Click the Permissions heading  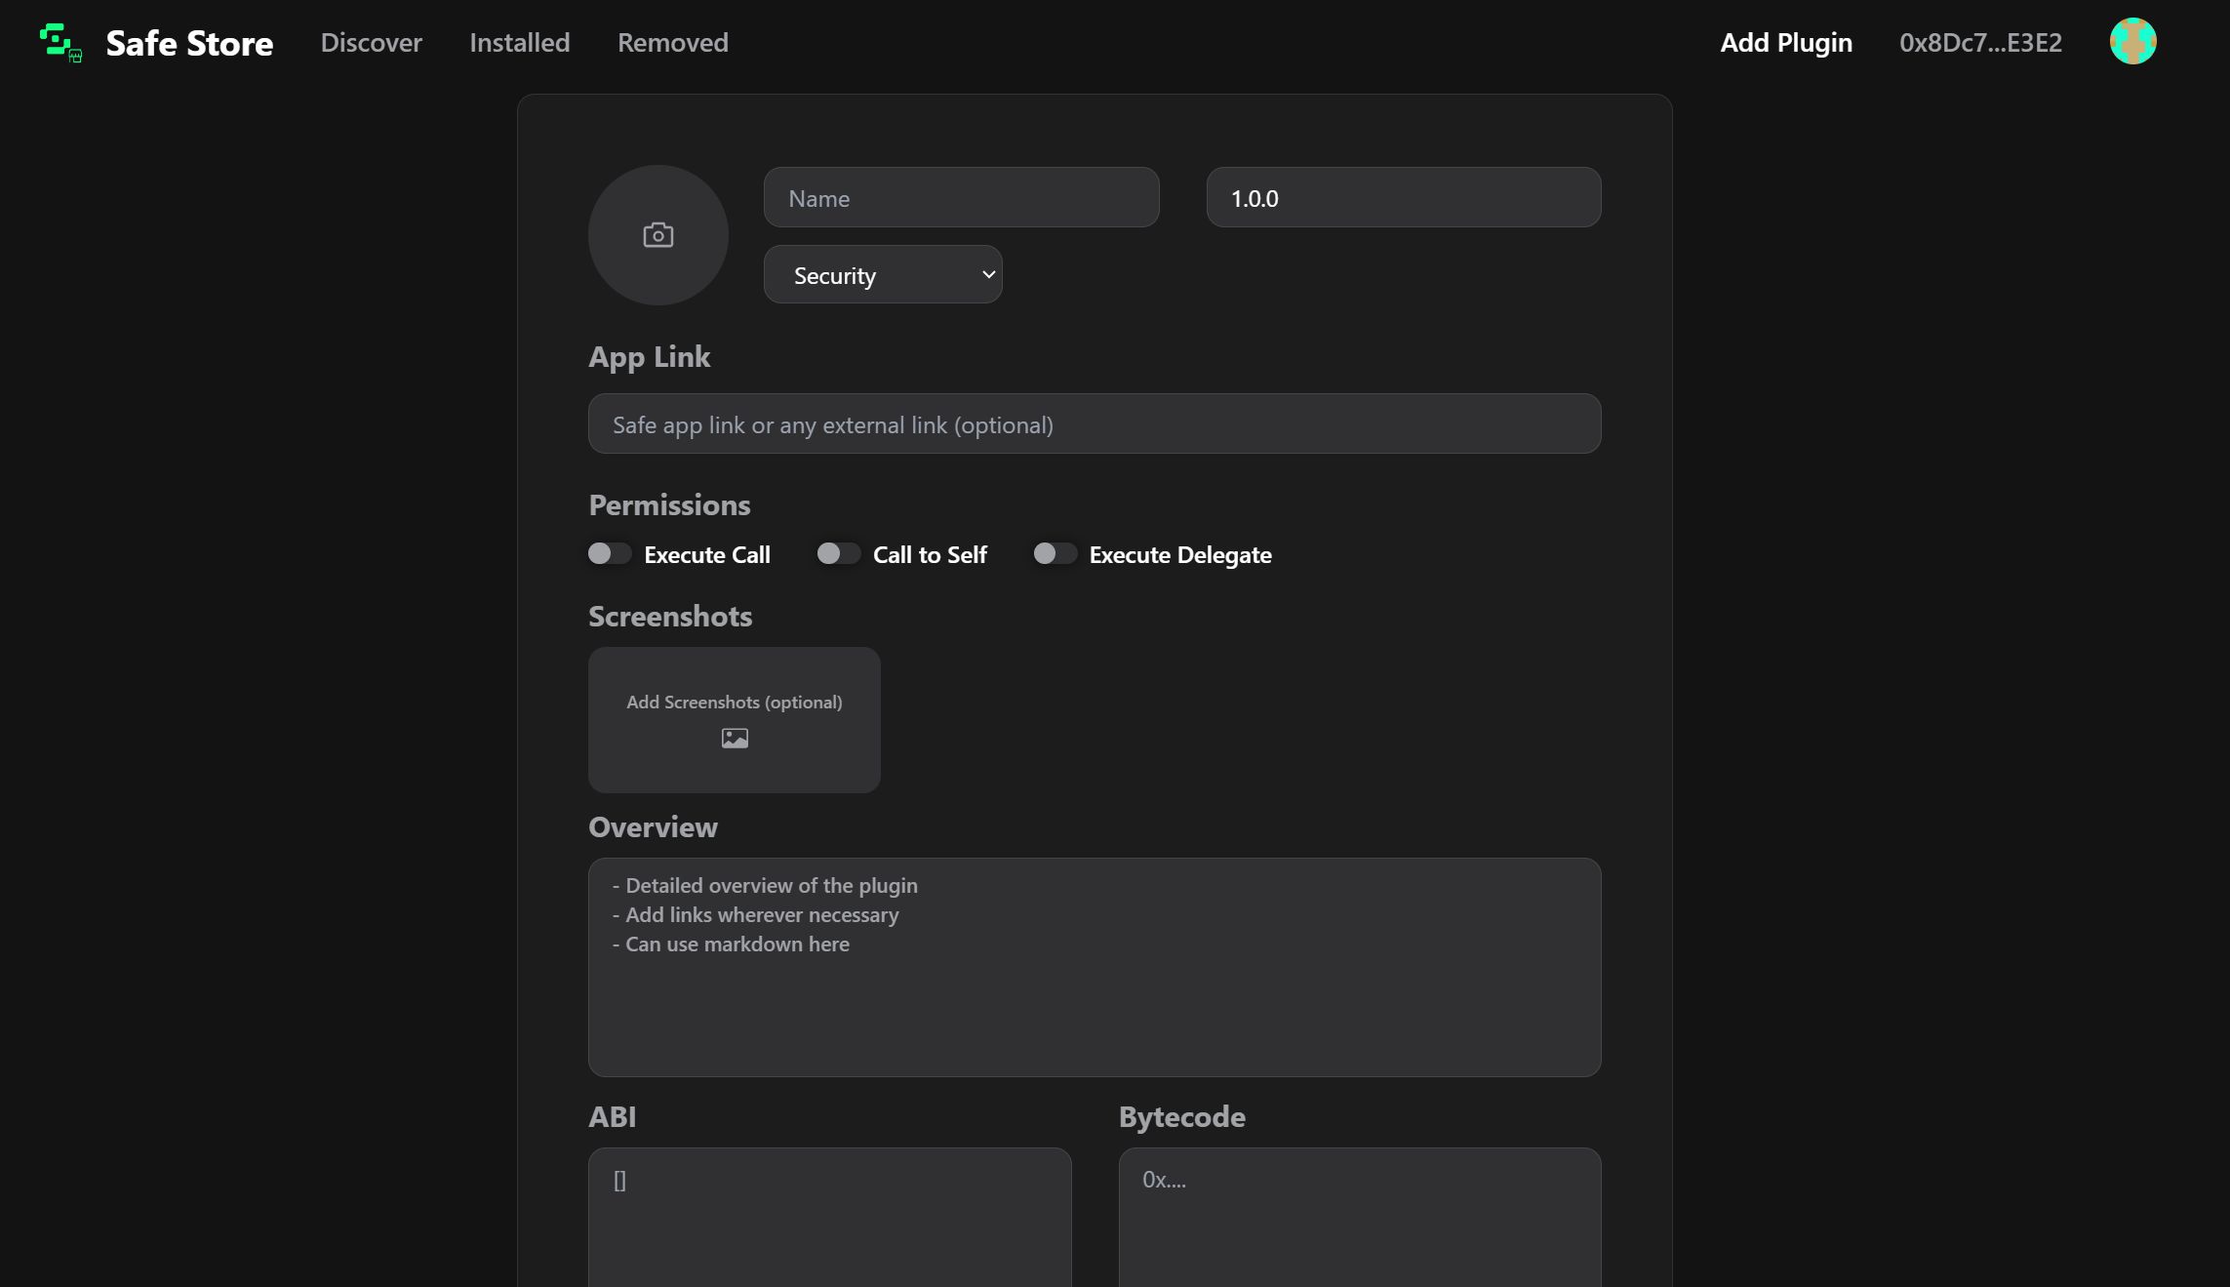[669, 505]
